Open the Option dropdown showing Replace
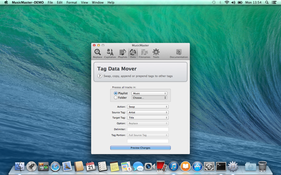 click(148, 123)
